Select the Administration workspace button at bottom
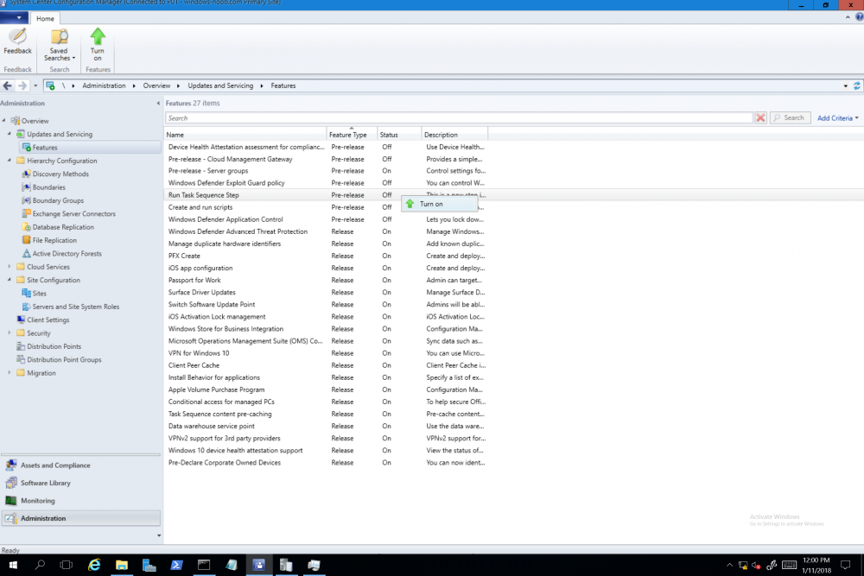The width and height of the screenshot is (864, 576). [80, 518]
